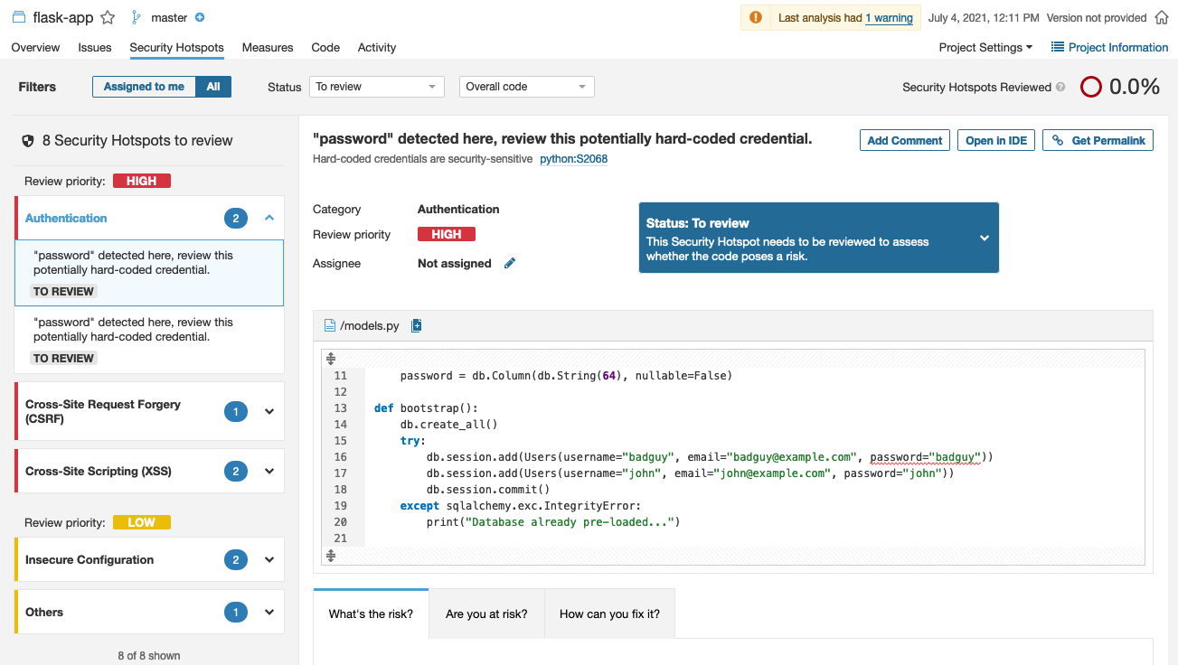Click the plus icon beside master
Viewport: 1178px width, 665px height.
click(x=200, y=17)
